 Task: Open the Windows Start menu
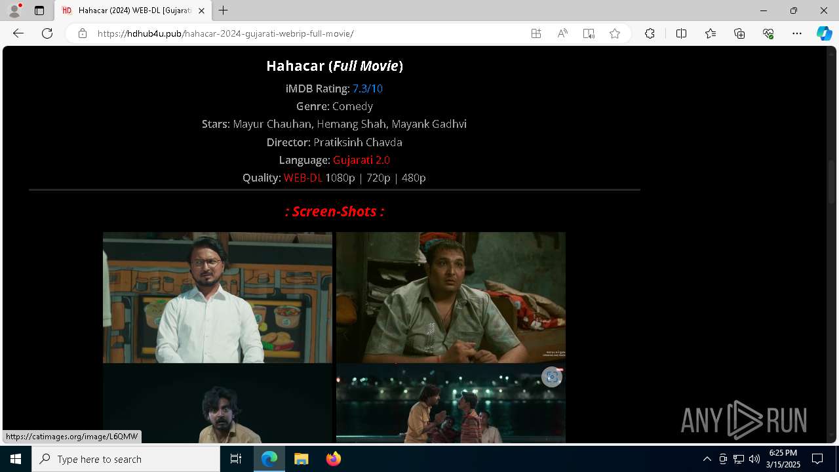coord(16,459)
